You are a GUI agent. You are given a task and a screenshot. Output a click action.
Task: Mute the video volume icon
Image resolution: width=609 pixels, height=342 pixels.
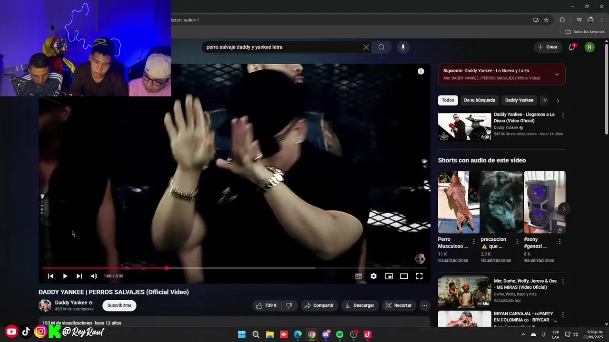94,276
